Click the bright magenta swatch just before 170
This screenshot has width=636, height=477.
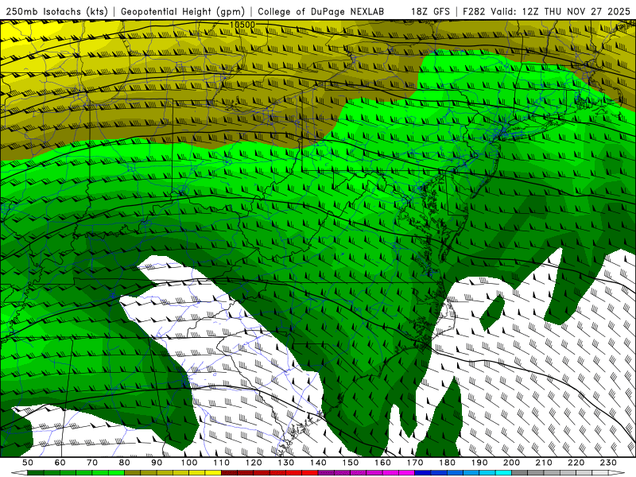[x=407, y=473]
